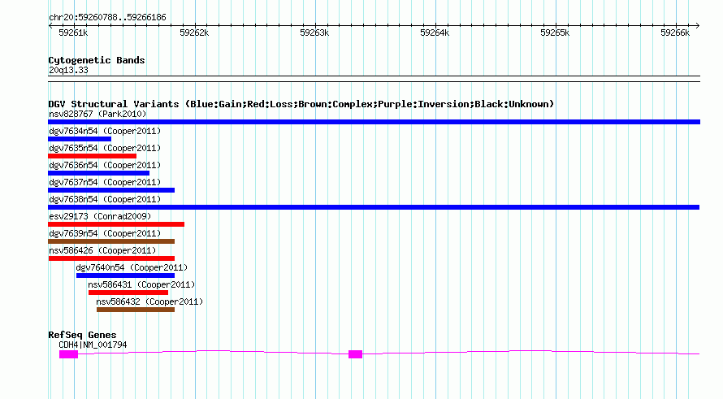This screenshot has height=399, width=723.
Task: Open the CDH4|NM_001794 gene label
Action: 93,345
